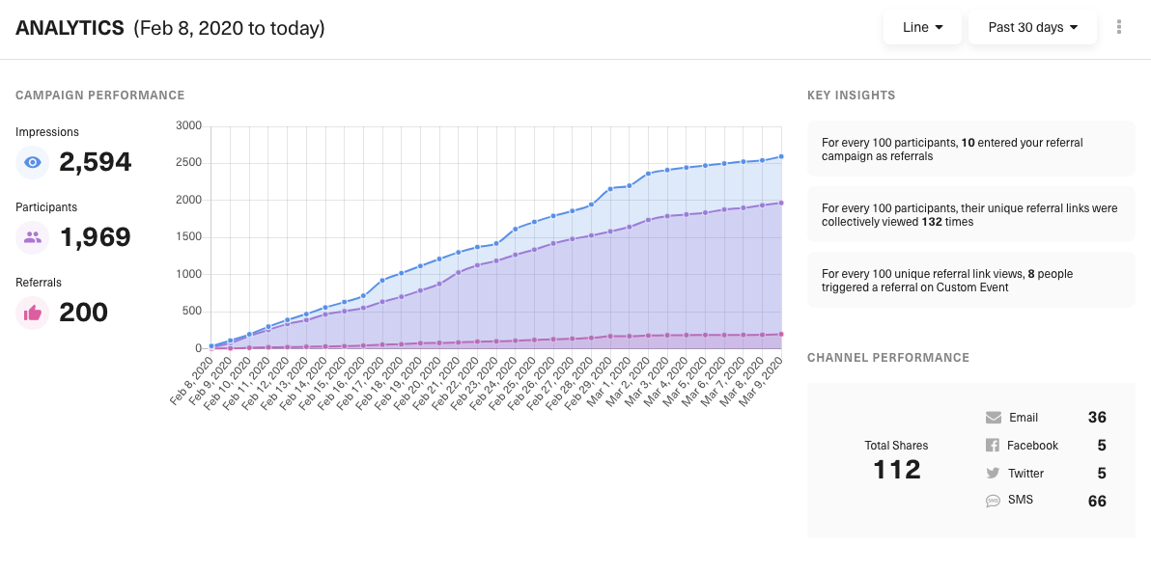Click the SMS speech bubble icon
Viewport: 1151px width, 573px height.
(x=992, y=501)
